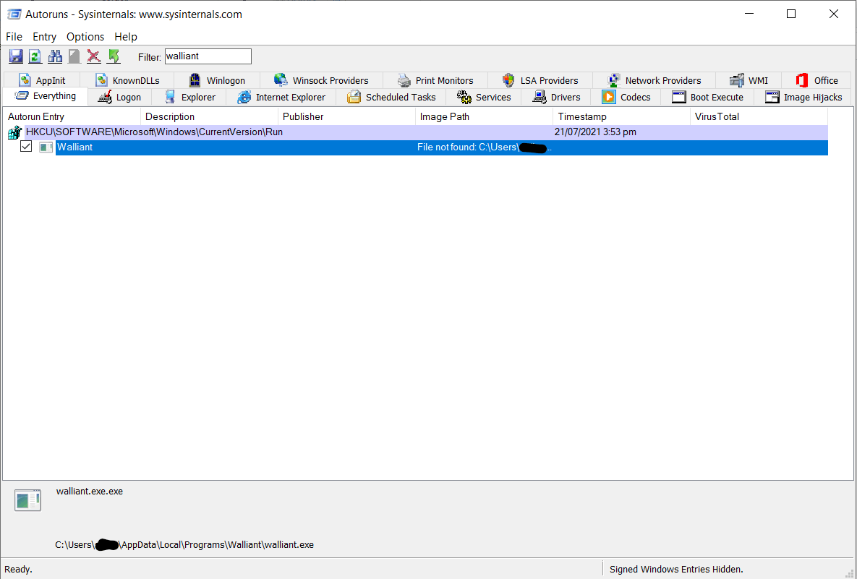857x579 pixels.
Task: Select the Walliant entry row
Action: [x=442, y=147]
